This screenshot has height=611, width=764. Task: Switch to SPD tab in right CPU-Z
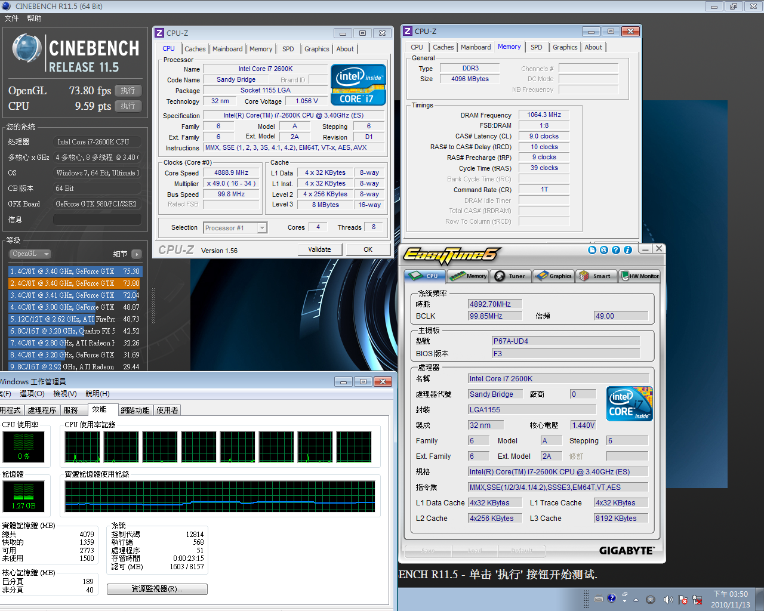click(537, 47)
